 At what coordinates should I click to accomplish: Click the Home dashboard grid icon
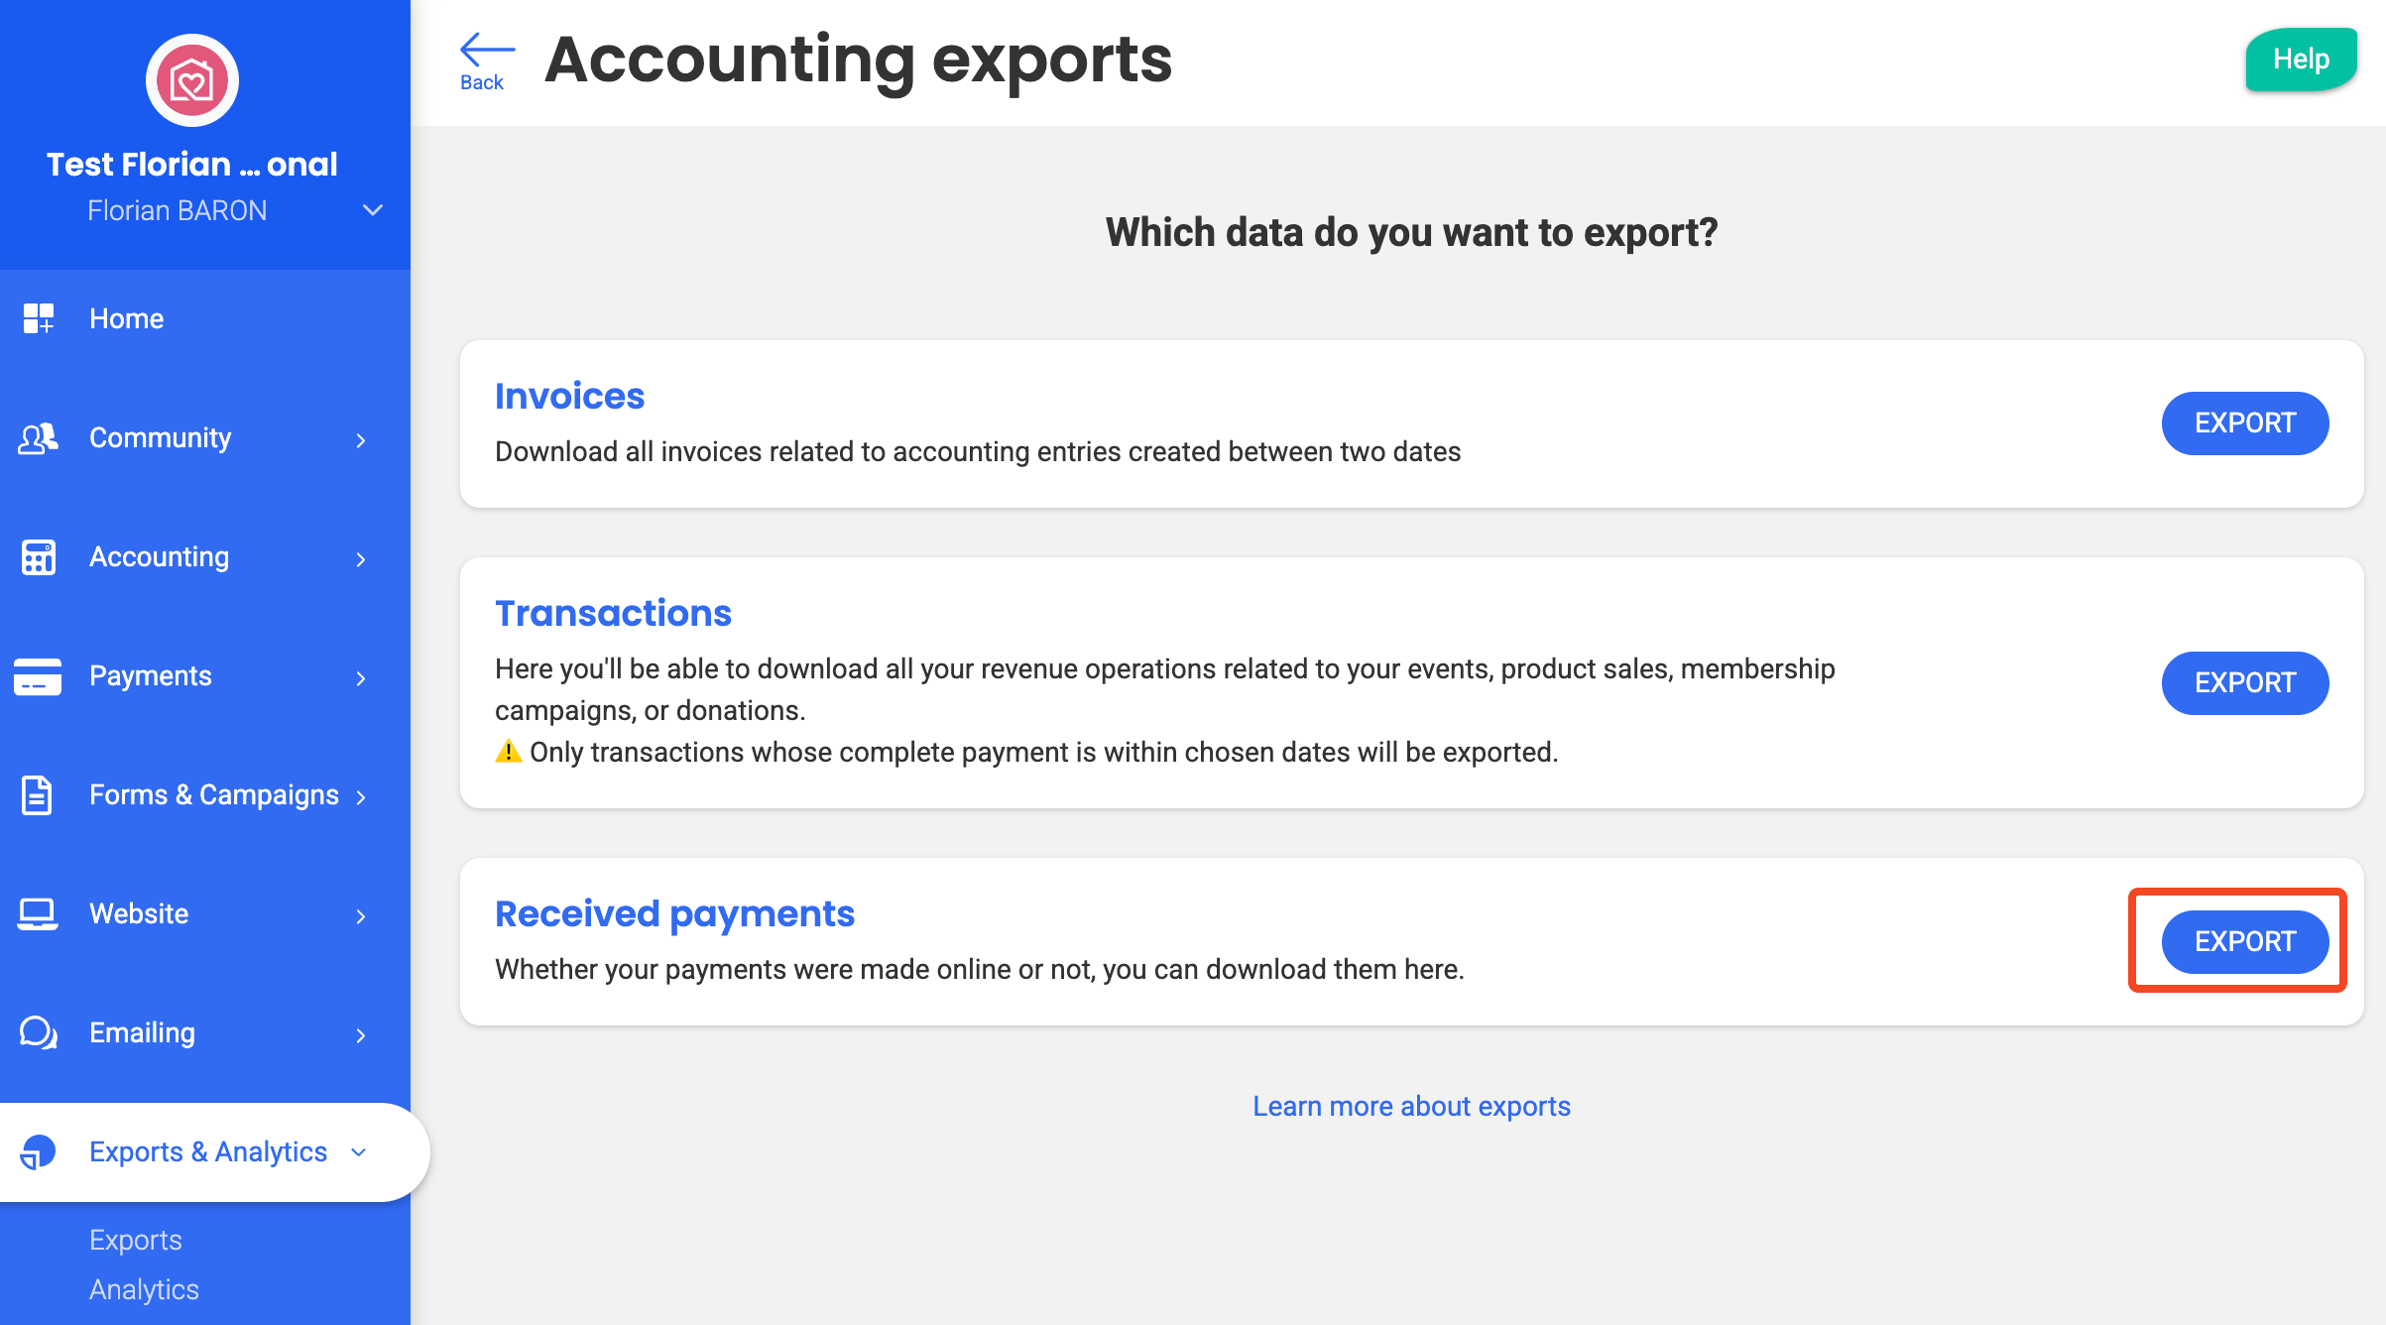[x=39, y=318]
